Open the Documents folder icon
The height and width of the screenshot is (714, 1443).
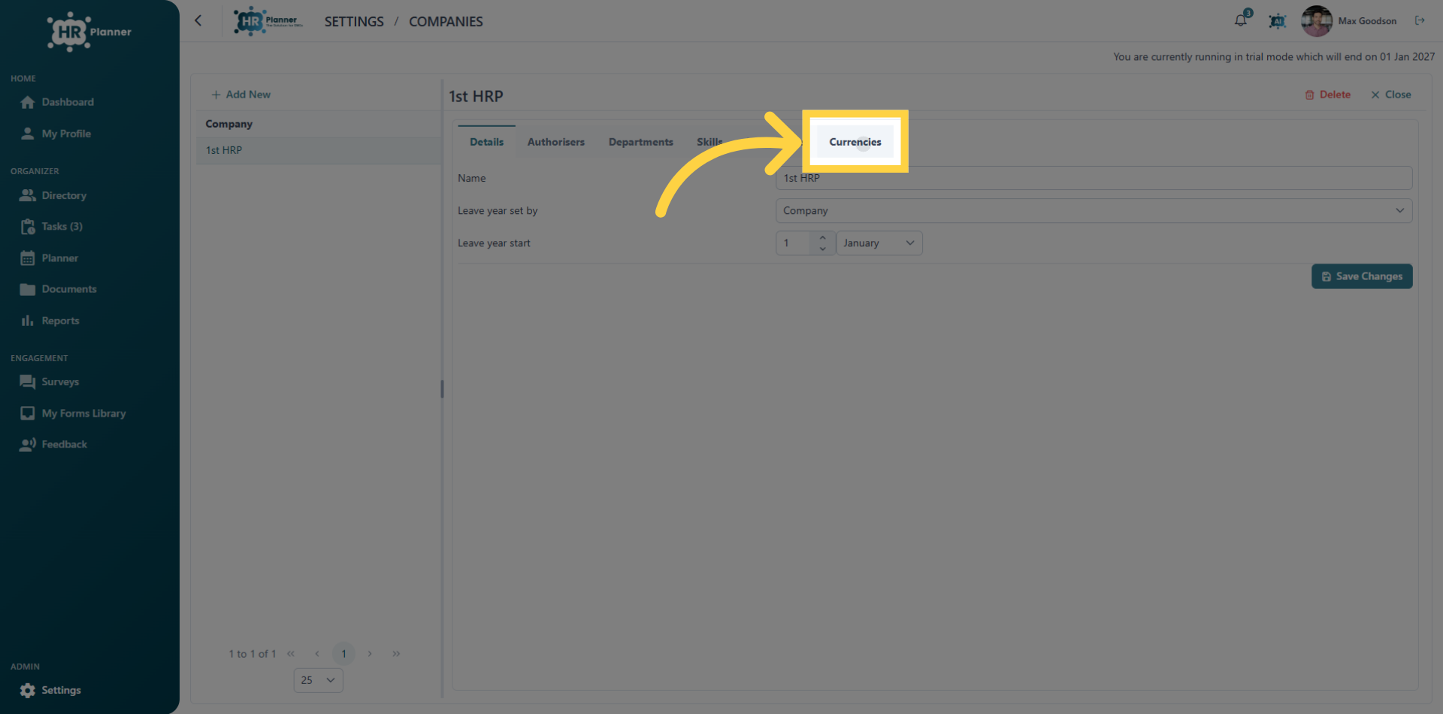28,289
